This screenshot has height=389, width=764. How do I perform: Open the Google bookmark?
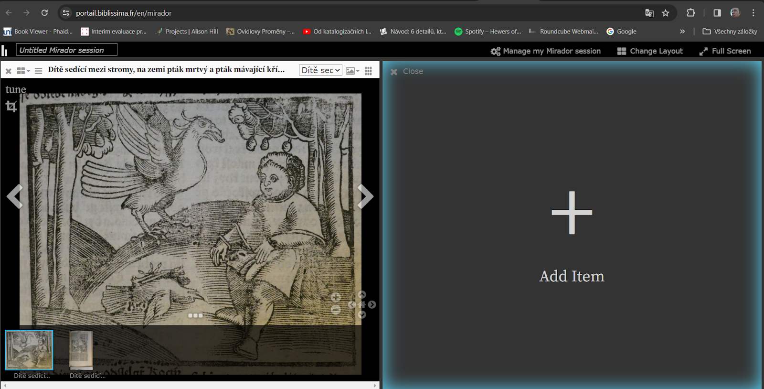[621, 32]
